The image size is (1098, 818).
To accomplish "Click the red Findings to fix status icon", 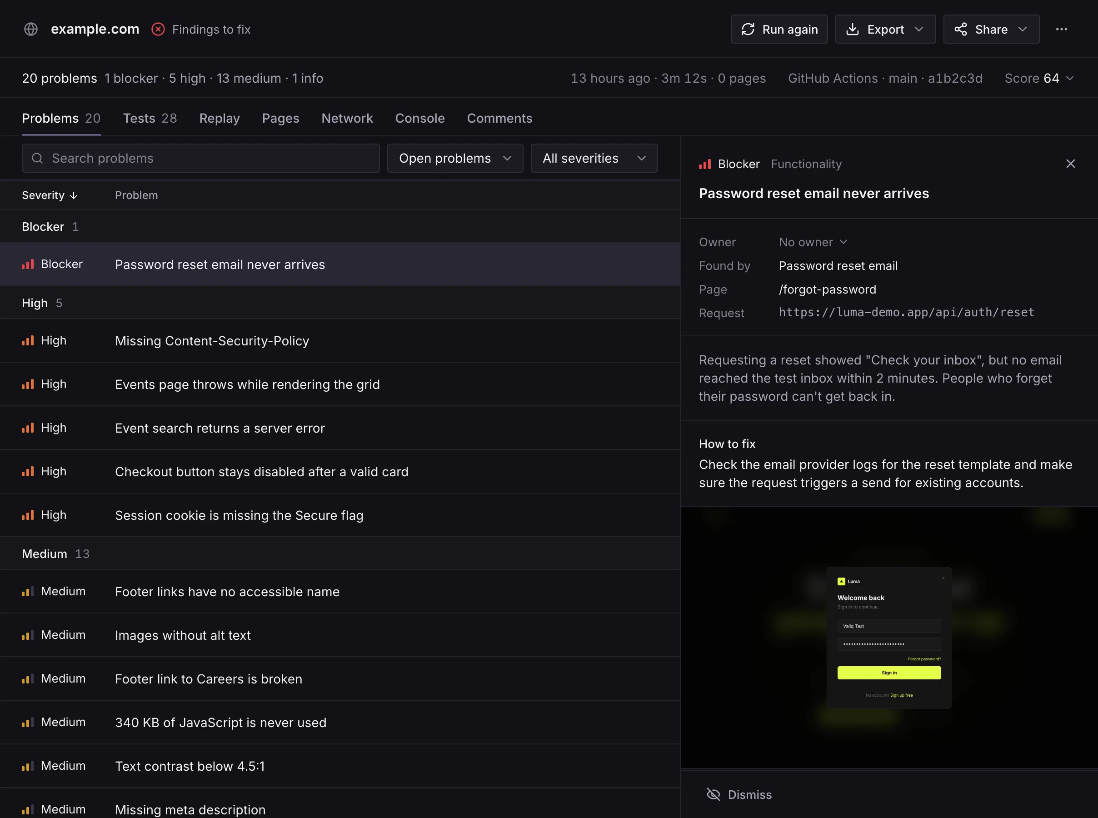I will pos(158,29).
